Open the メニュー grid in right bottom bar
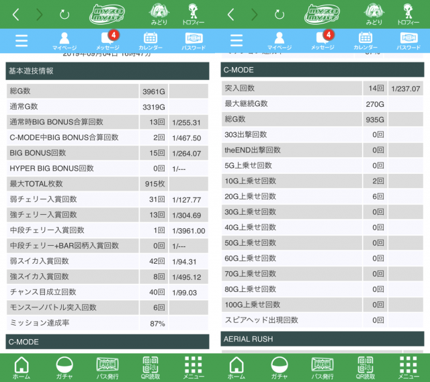 408,367
